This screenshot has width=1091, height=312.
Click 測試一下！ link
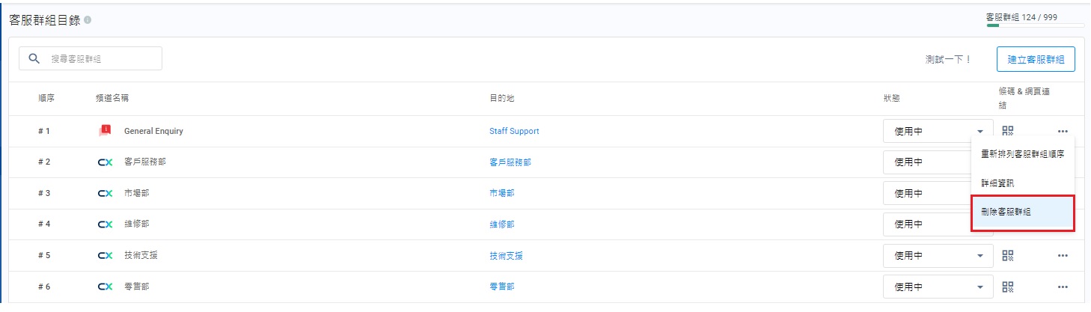tap(948, 59)
